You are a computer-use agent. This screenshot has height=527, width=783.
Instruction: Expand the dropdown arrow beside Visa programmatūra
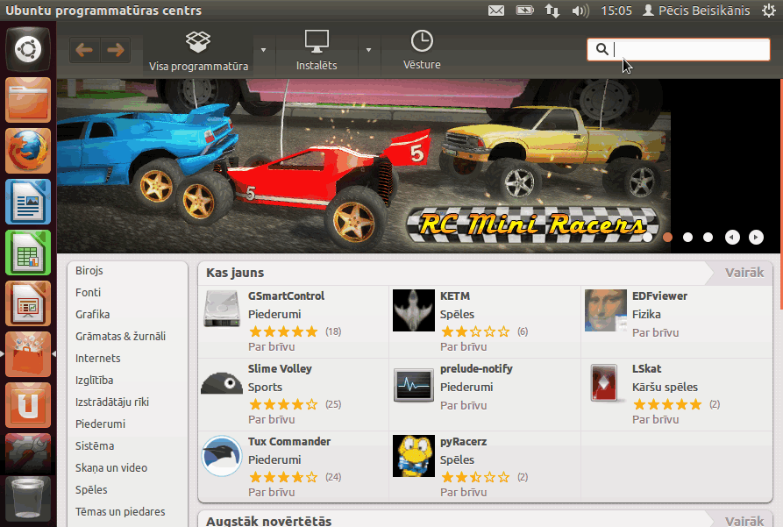point(264,50)
